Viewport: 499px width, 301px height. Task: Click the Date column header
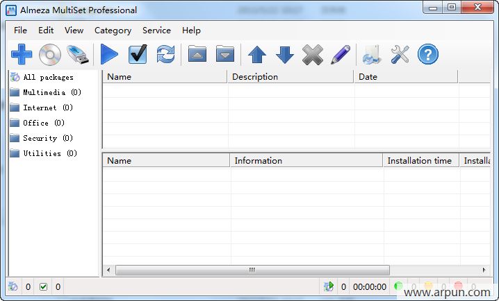(x=406, y=77)
